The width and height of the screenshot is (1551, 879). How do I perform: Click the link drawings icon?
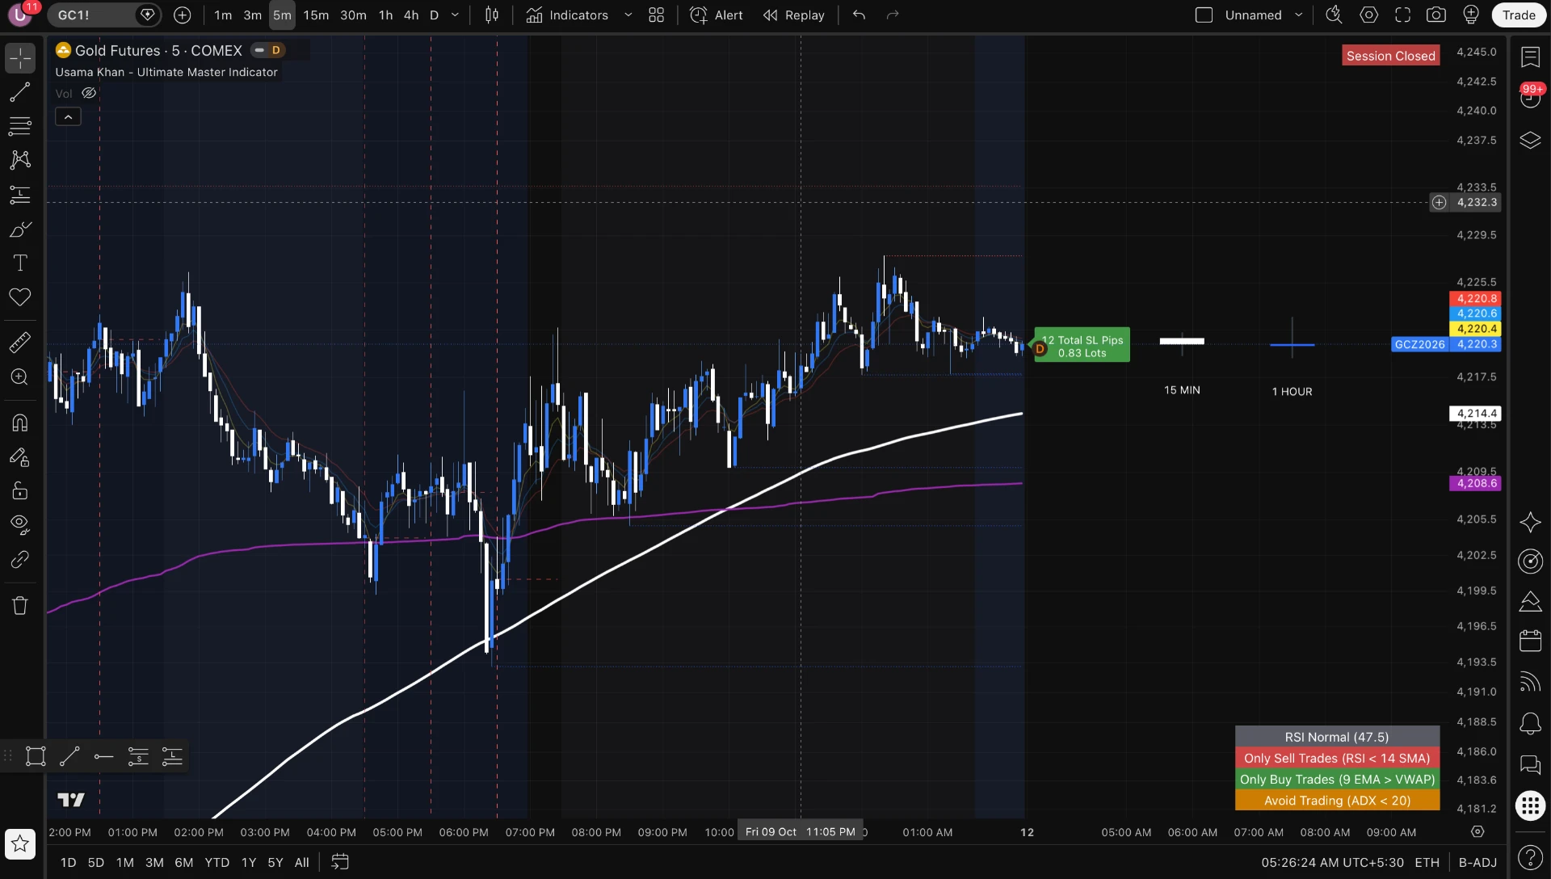point(20,559)
